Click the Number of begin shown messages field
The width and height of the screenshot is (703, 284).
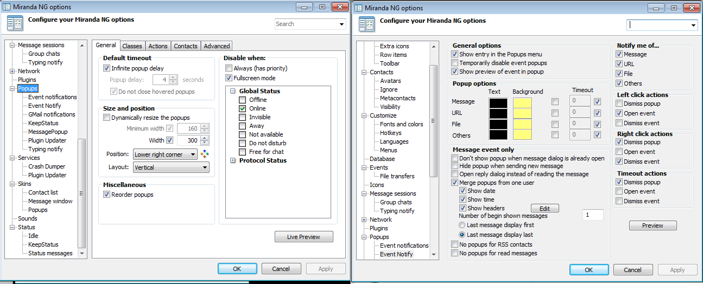(593, 215)
